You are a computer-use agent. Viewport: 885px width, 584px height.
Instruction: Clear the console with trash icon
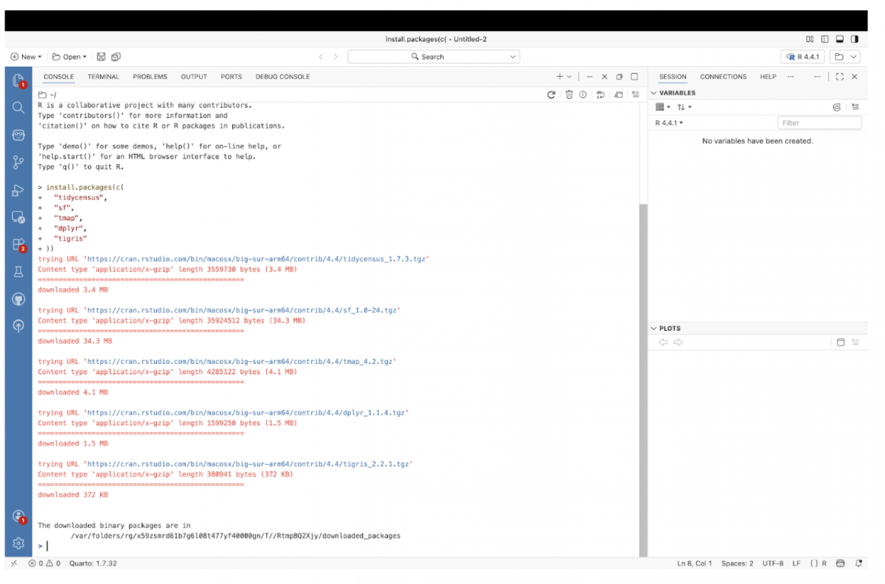pos(569,94)
